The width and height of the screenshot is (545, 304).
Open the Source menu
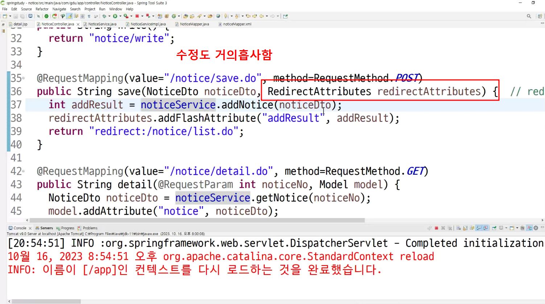(26, 9)
